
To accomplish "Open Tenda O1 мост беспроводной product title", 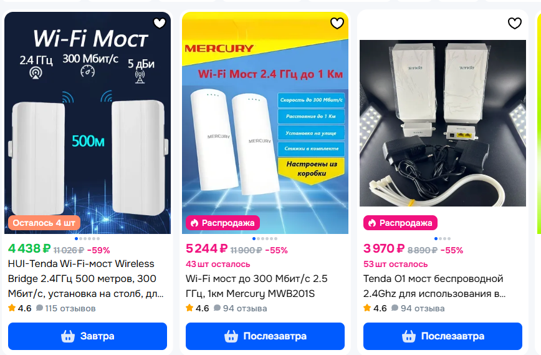I will coord(434,286).
